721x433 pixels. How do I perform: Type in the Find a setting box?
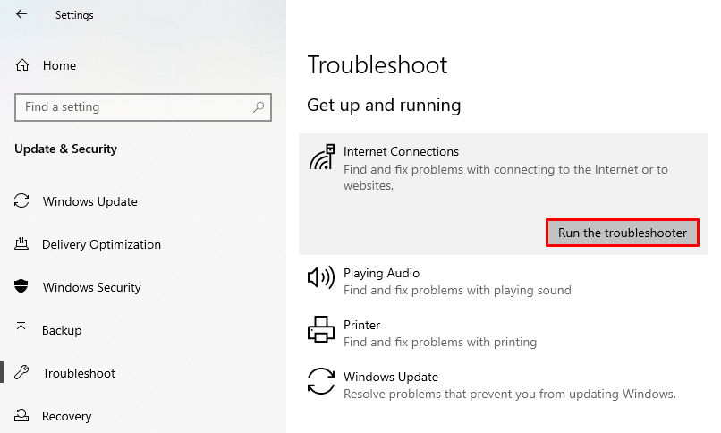tap(134, 107)
